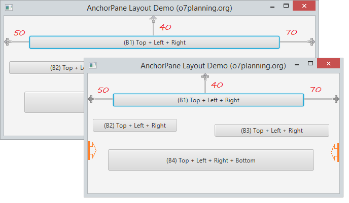The image size is (349, 203).
Task: Click the B2 Top + Left + Right button in the front window
Action: pos(135,126)
